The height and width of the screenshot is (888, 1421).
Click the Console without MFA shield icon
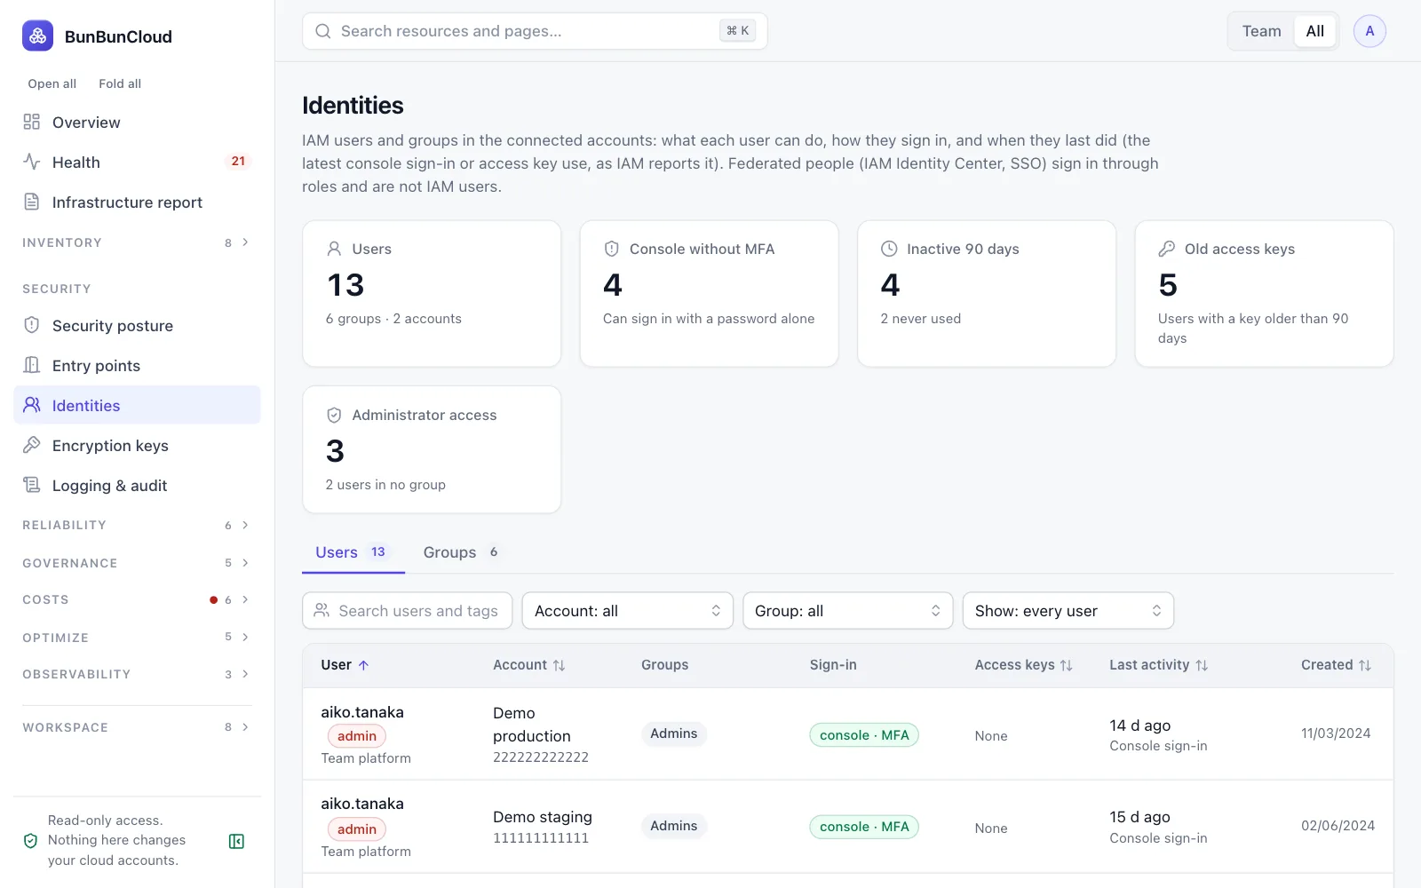coord(611,249)
